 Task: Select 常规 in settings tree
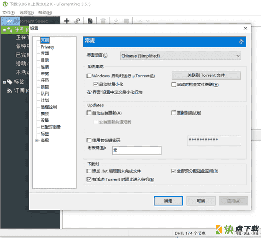click(x=45, y=40)
